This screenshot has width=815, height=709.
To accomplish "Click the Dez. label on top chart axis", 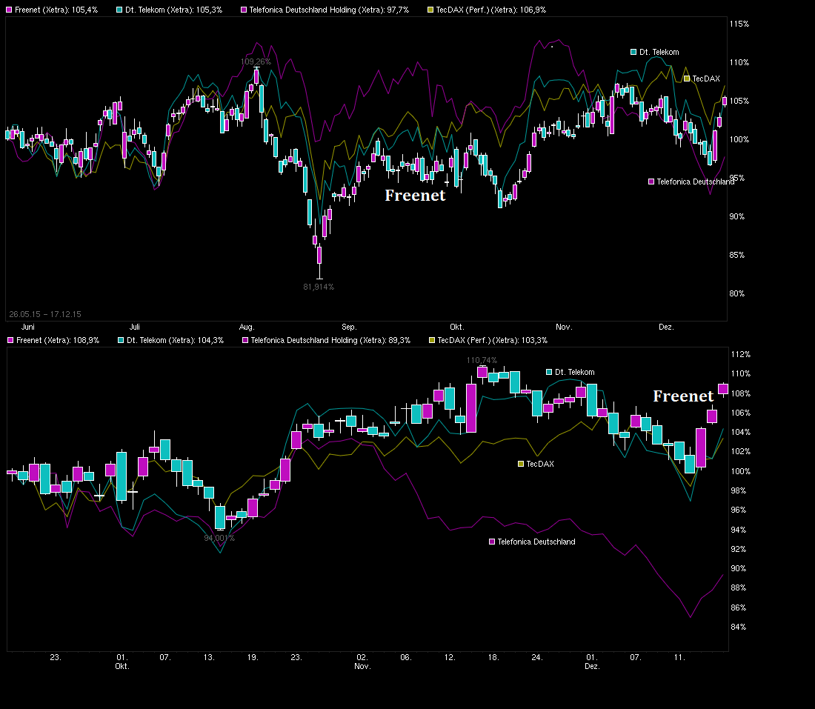I will (666, 327).
